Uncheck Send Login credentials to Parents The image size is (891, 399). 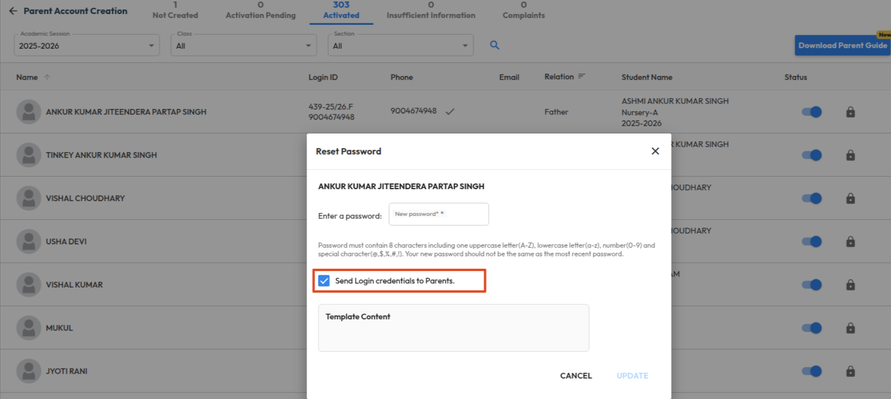[324, 281]
